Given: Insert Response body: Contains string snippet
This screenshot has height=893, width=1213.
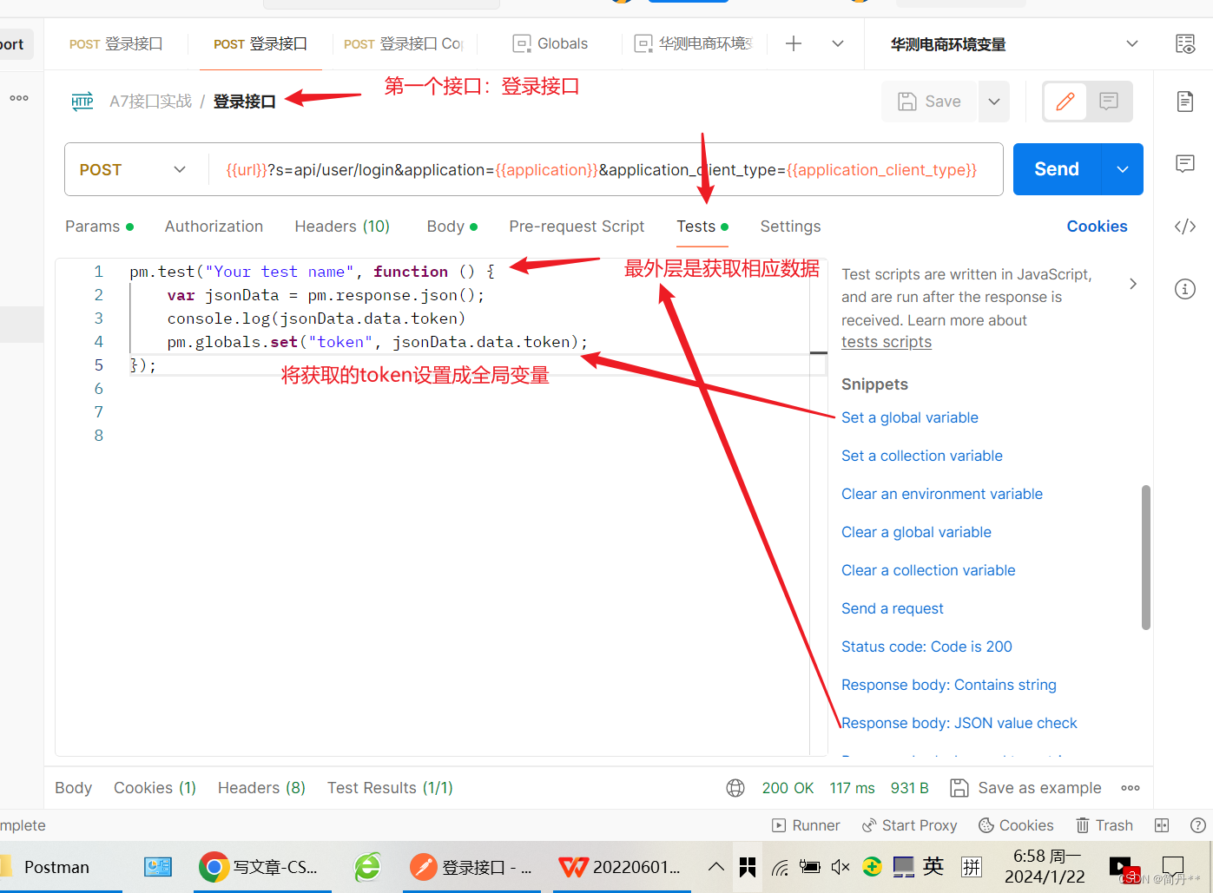Looking at the screenshot, I should point(949,685).
